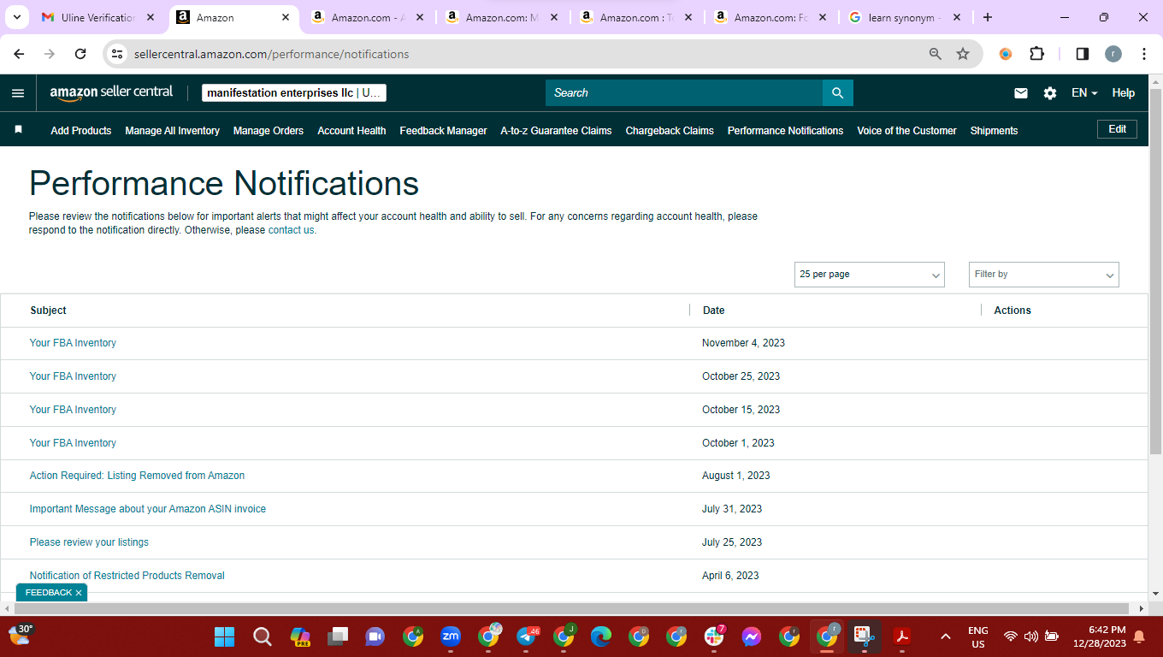Screen dimensions: 1163x657
Task: Open Windows taskbar Search
Action: click(x=263, y=636)
